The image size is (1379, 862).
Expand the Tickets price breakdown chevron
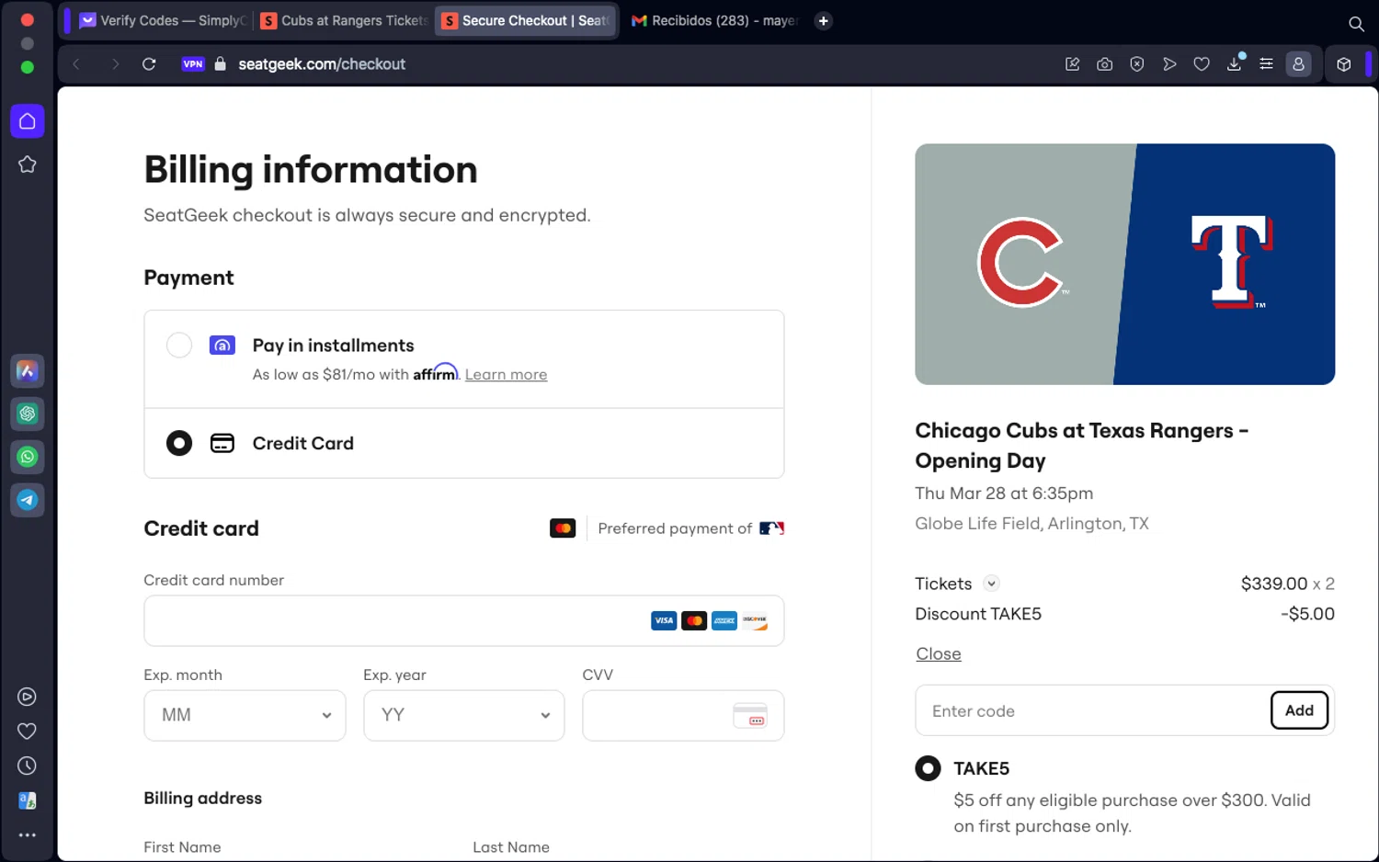[x=991, y=584]
